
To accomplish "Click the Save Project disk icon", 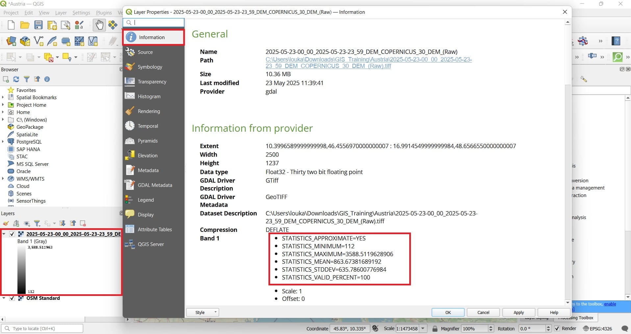I will (38, 25).
